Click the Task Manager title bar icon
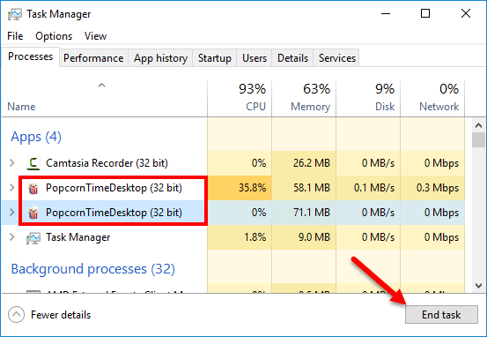This screenshot has height=337, width=487. (15, 14)
